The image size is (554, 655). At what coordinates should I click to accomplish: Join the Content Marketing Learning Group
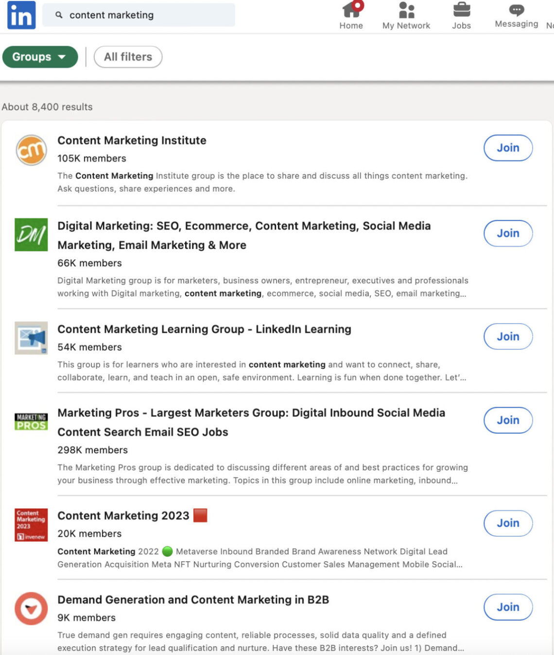pos(508,336)
